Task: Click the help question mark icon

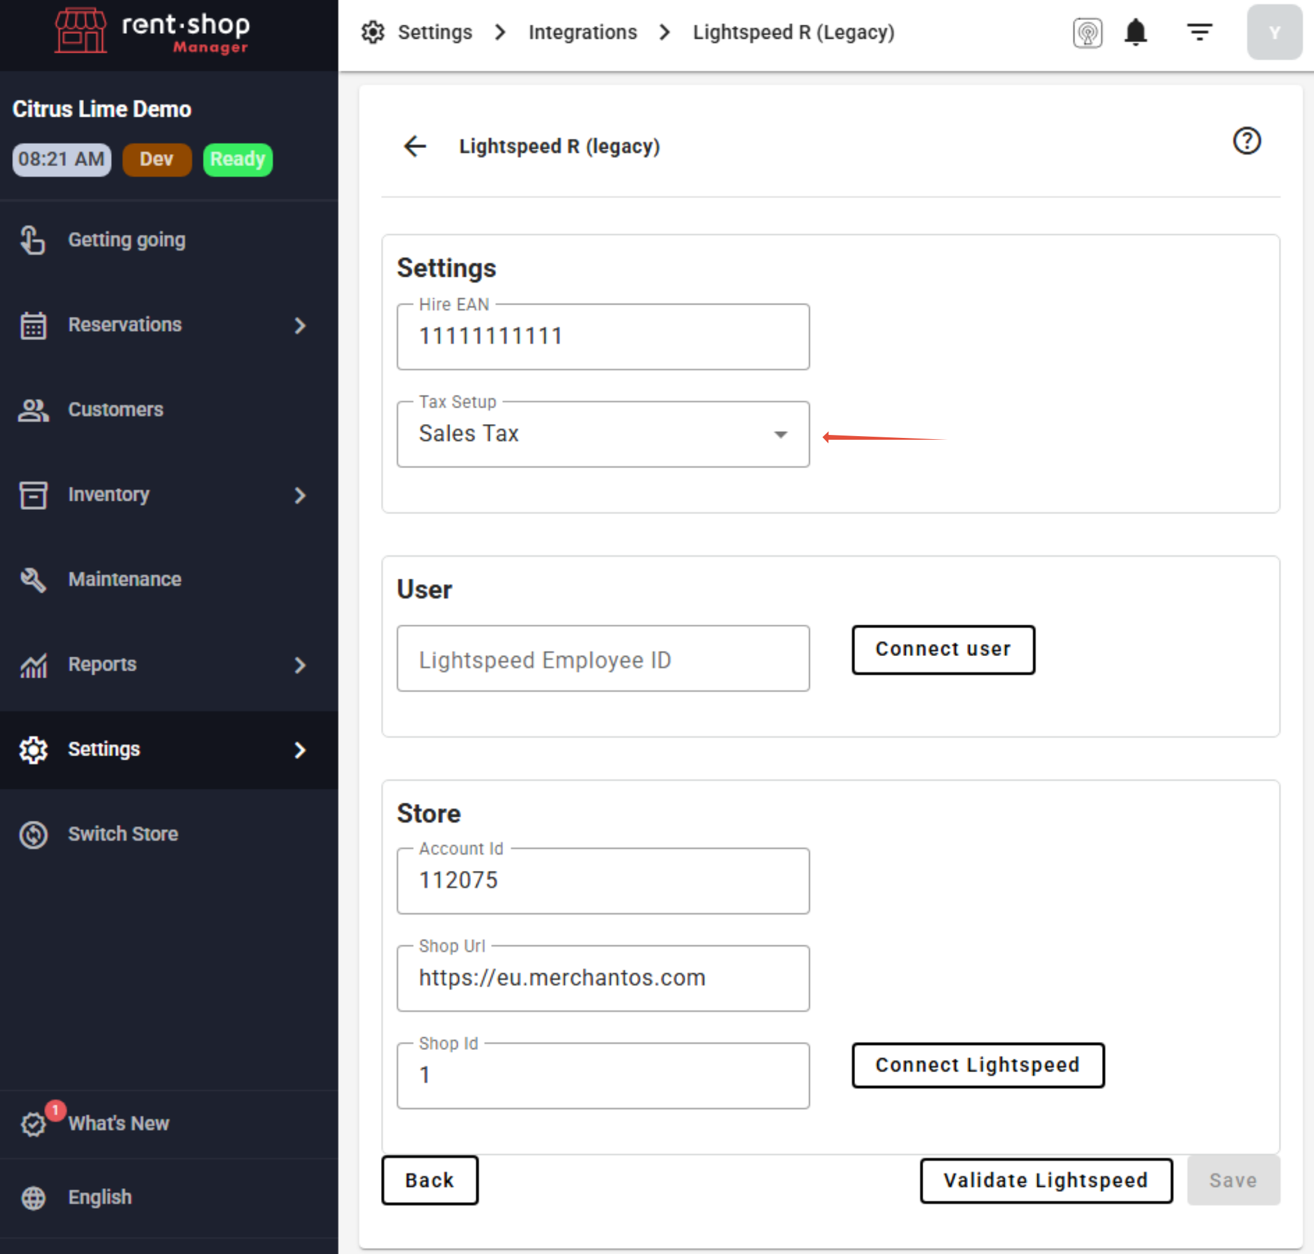Action: (1246, 141)
